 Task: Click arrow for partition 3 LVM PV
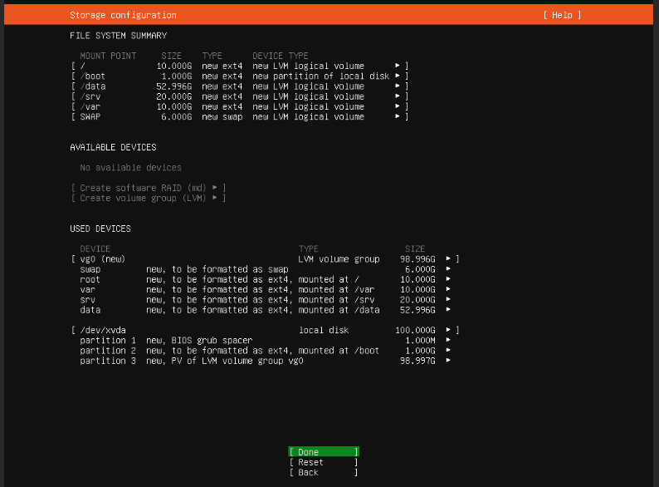(449, 361)
